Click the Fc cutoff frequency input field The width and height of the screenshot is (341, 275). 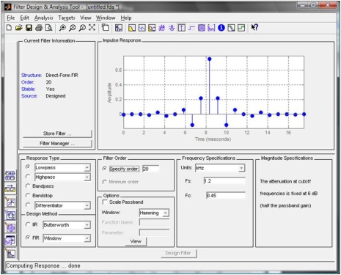click(226, 196)
